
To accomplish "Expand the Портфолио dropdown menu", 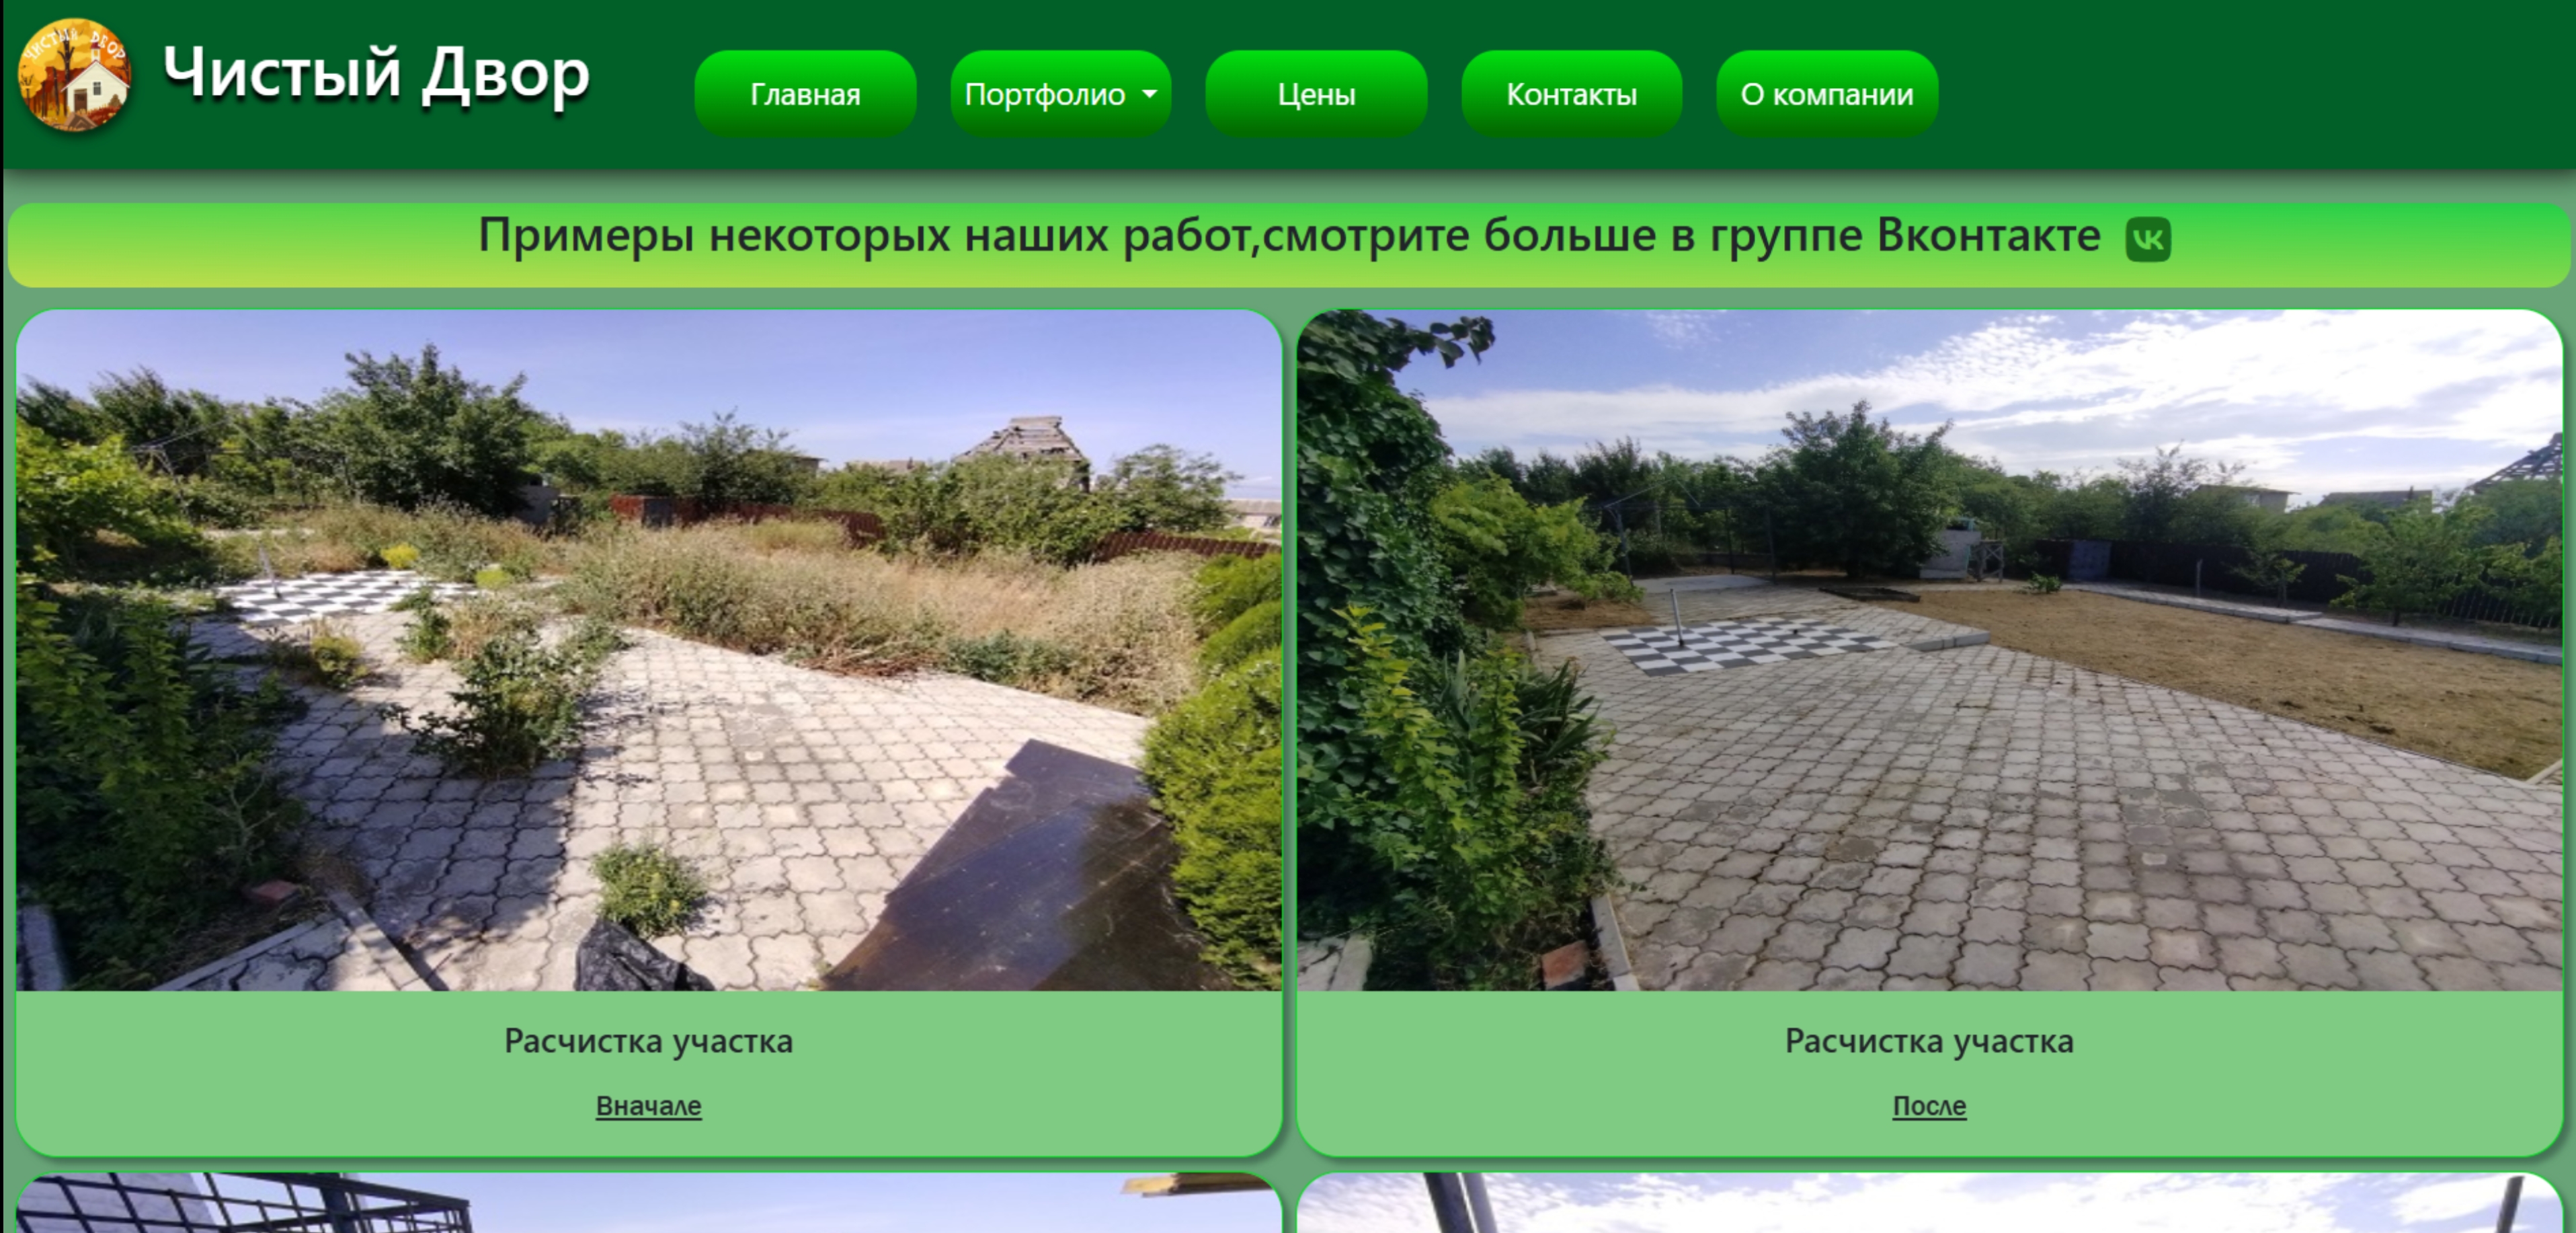I will pos(1060,94).
